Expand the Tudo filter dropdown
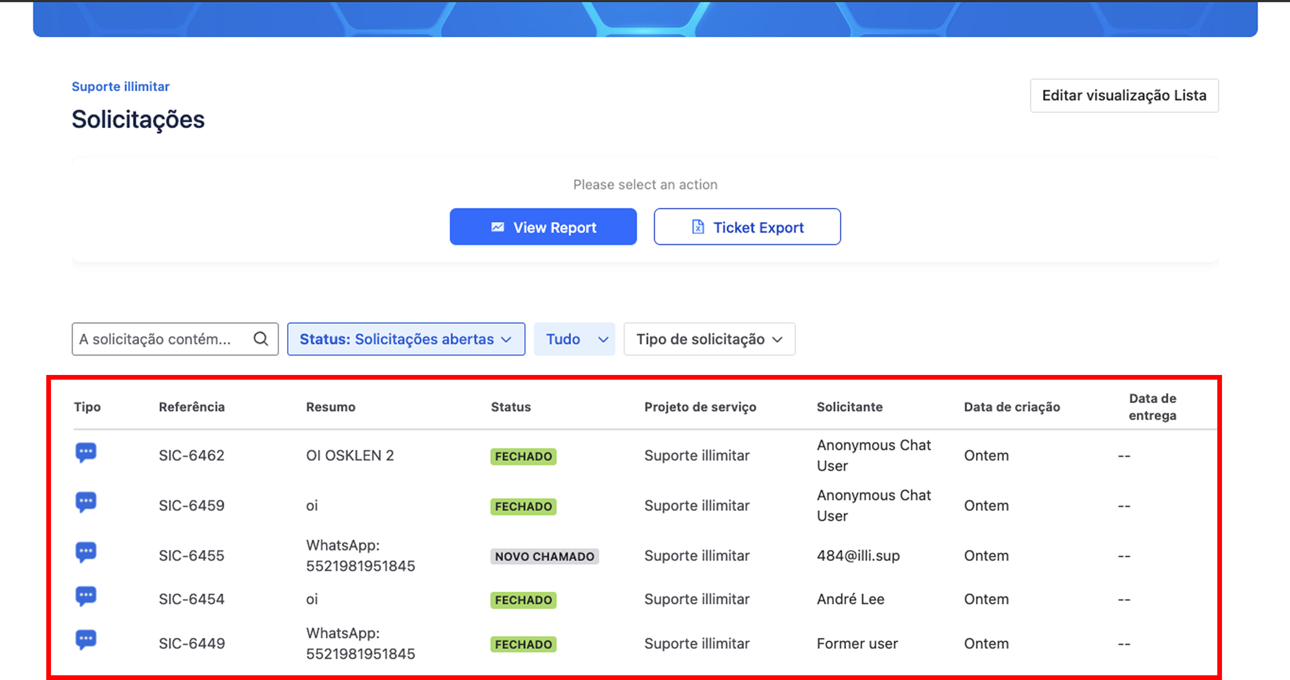Screen dimensions: 1290x680 pyautogui.click(x=574, y=339)
